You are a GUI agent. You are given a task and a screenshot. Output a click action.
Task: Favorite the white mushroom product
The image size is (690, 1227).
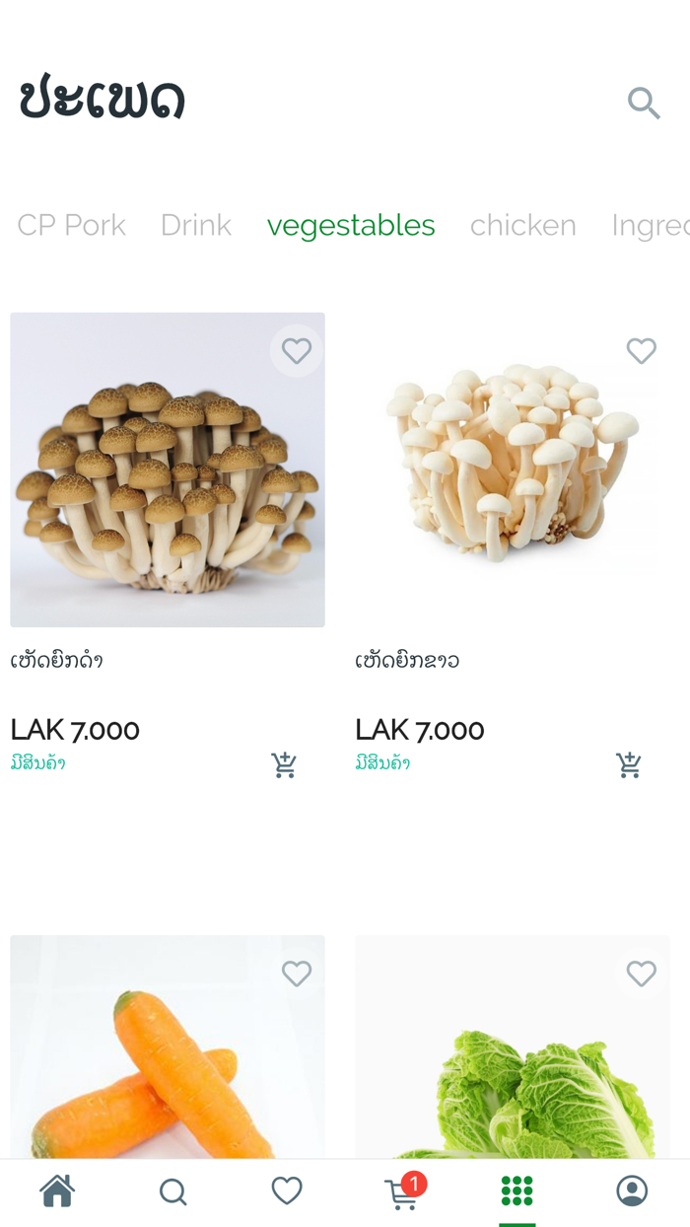pyautogui.click(x=641, y=350)
